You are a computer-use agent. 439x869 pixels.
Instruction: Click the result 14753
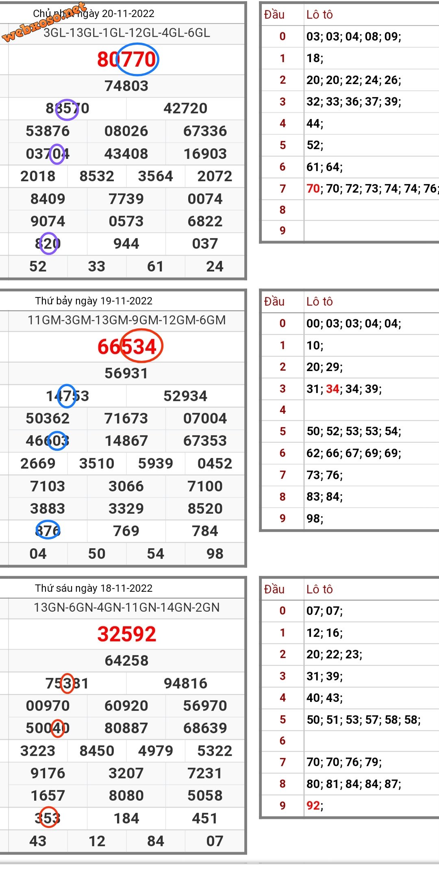tap(67, 396)
